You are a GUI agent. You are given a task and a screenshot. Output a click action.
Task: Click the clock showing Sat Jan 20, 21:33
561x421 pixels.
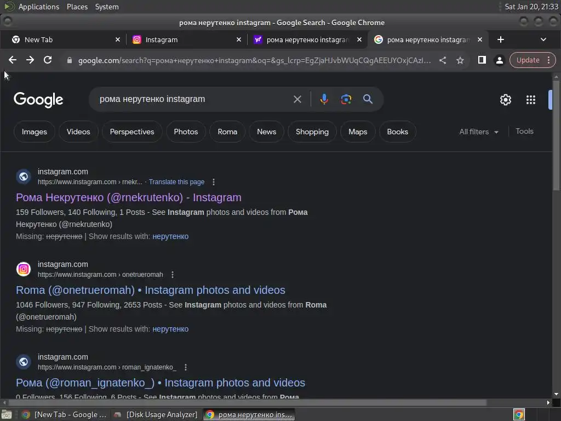tap(531, 7)
